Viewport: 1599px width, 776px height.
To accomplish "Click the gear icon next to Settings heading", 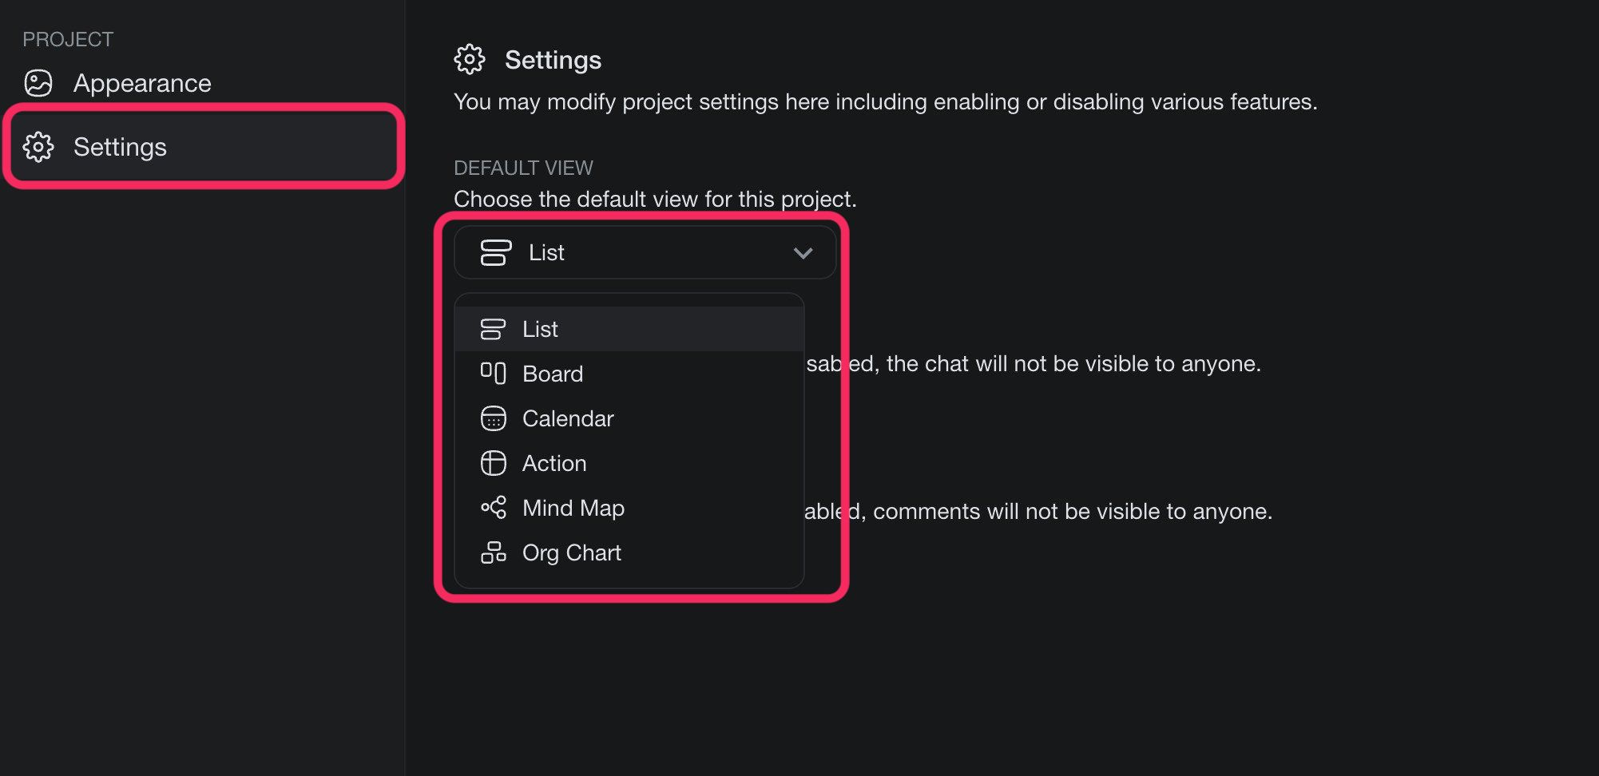I will pos(470,59).
